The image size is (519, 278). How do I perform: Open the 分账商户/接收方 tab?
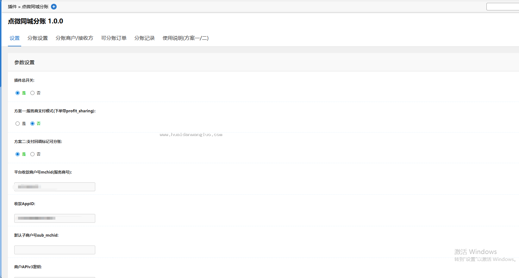tap(74, 38)
